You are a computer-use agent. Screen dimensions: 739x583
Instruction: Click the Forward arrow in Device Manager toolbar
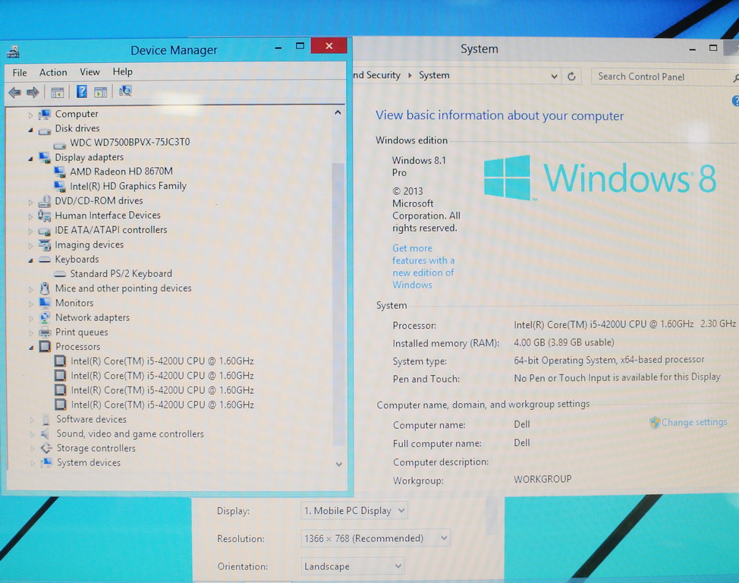33,93
